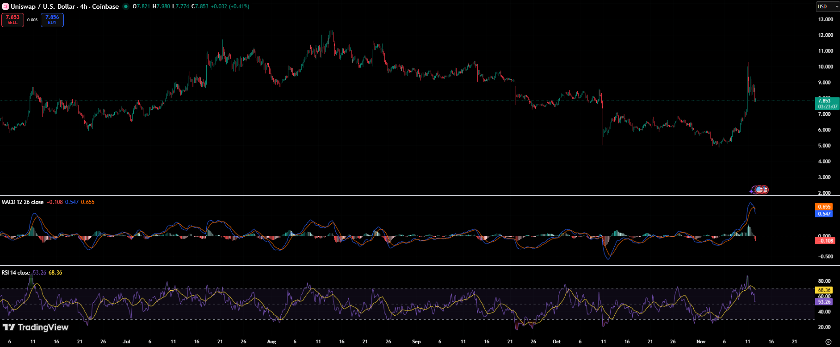Click the 13.000 price scale label

pyautogui.click(x=826, y=19)
